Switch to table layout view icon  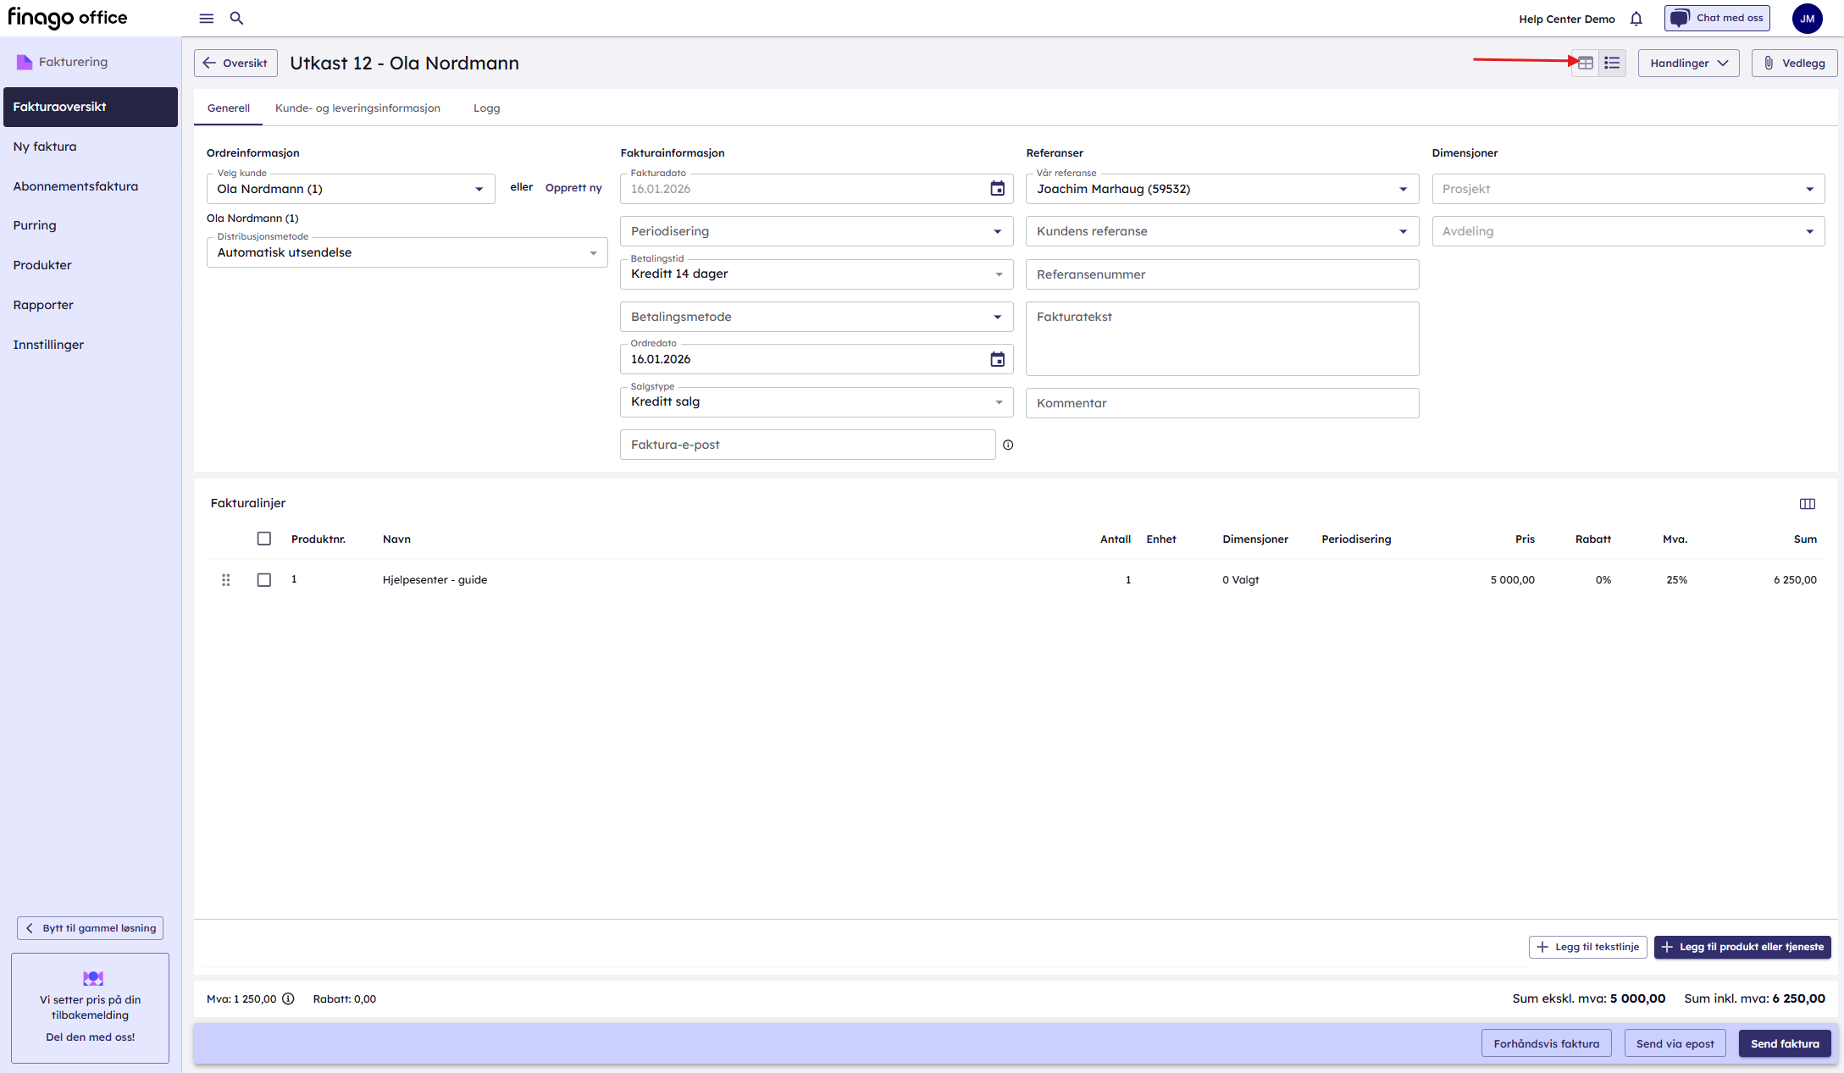point(1586,63)
